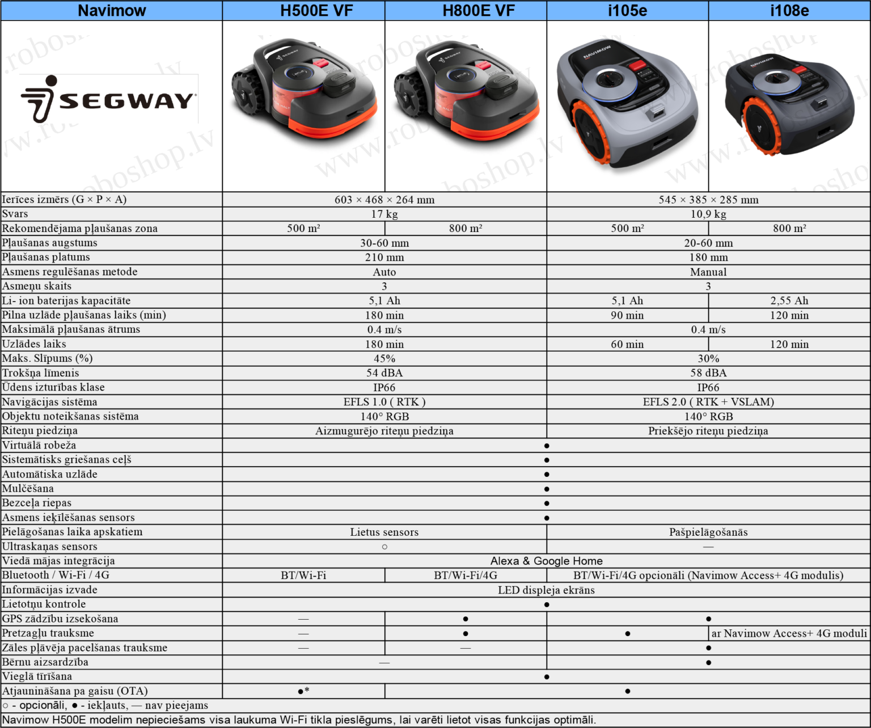
Task: Click the H500E VF mower image
Action: pos(305,90)
